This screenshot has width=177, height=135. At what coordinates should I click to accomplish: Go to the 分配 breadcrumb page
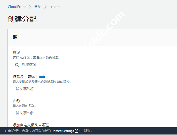click(x=38, y=7)
